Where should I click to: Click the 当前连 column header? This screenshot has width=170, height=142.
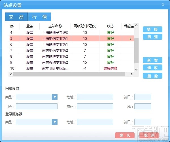128,26
